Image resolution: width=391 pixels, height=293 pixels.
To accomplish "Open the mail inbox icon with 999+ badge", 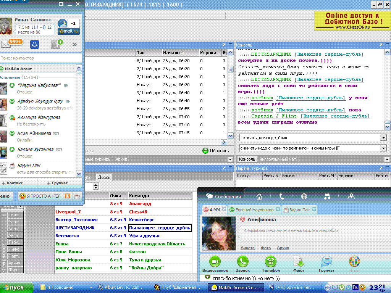I will coord(11,43).
